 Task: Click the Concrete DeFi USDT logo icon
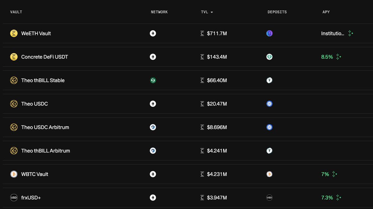14,57
